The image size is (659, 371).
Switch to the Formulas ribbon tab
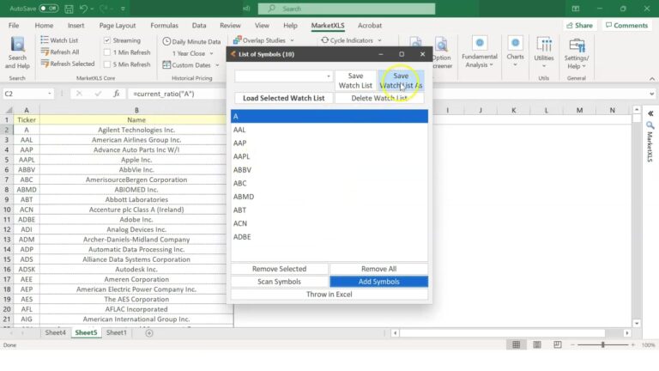[165, 25]
